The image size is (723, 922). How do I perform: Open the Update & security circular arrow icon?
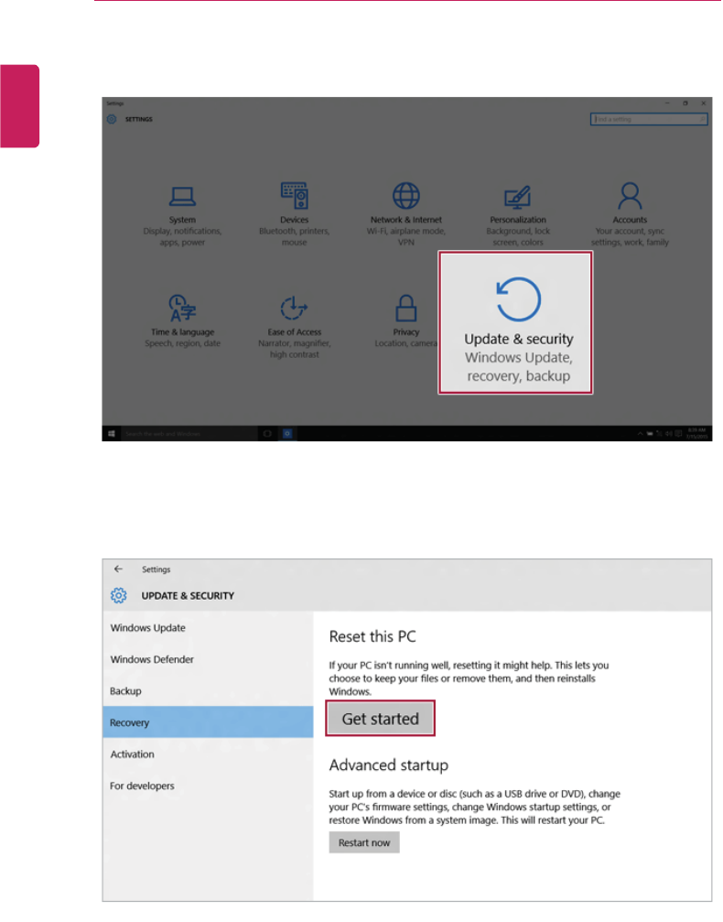pos(518,299)
